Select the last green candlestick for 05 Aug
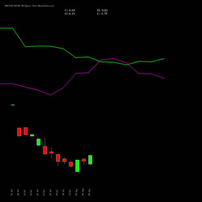Viewport: 202px width, 202px height. [90, 160]
